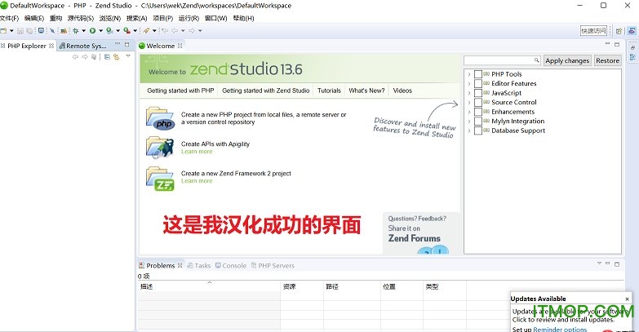Image resolution: width=639 pixels, height=332 pixels.
Task: Open the 项目(P) menu
Action: [162, 18]
